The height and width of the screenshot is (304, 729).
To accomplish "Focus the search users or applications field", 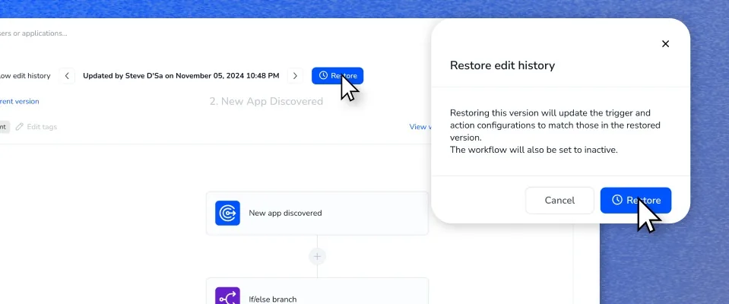I will [x=33, y=33].
